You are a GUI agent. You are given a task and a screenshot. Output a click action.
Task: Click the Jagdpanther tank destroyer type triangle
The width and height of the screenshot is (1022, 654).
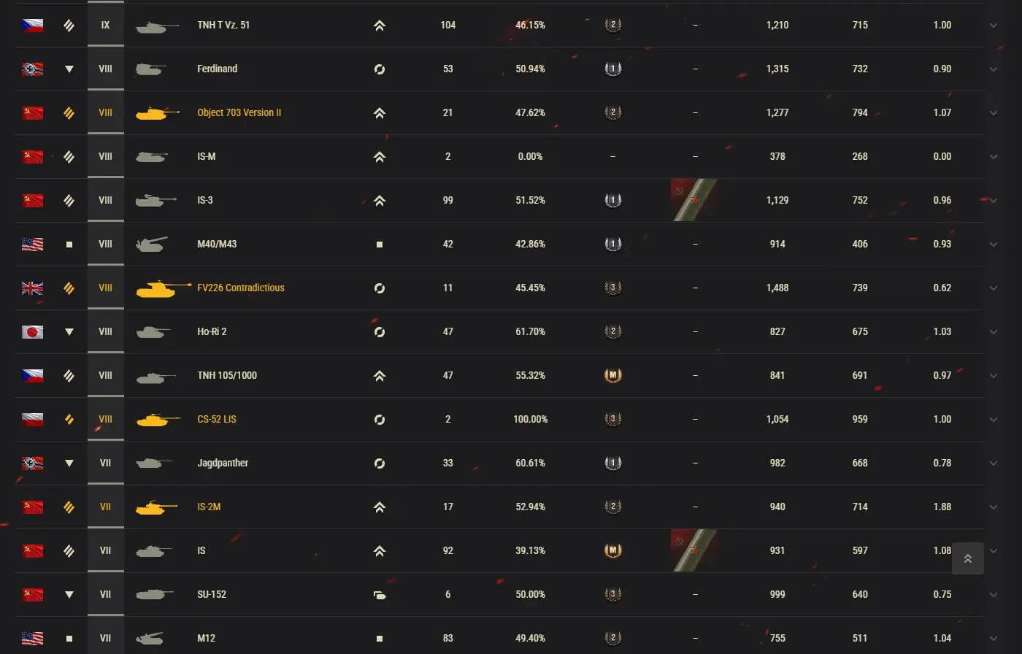coord(69,463)
